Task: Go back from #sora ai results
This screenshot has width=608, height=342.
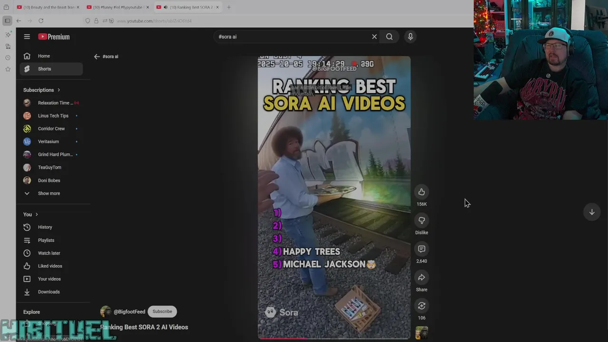Action: tap(97, 57)
